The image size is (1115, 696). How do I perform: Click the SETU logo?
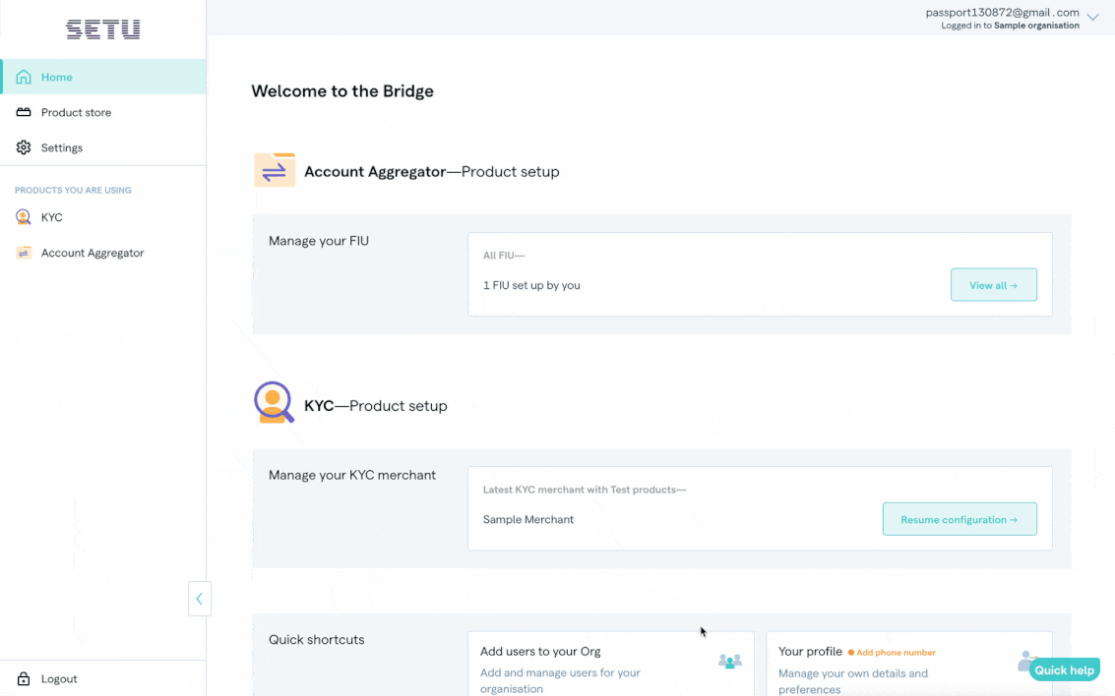click(102, 29)
